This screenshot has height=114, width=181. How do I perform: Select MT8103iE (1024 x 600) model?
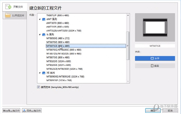click(x=59, y=65)
